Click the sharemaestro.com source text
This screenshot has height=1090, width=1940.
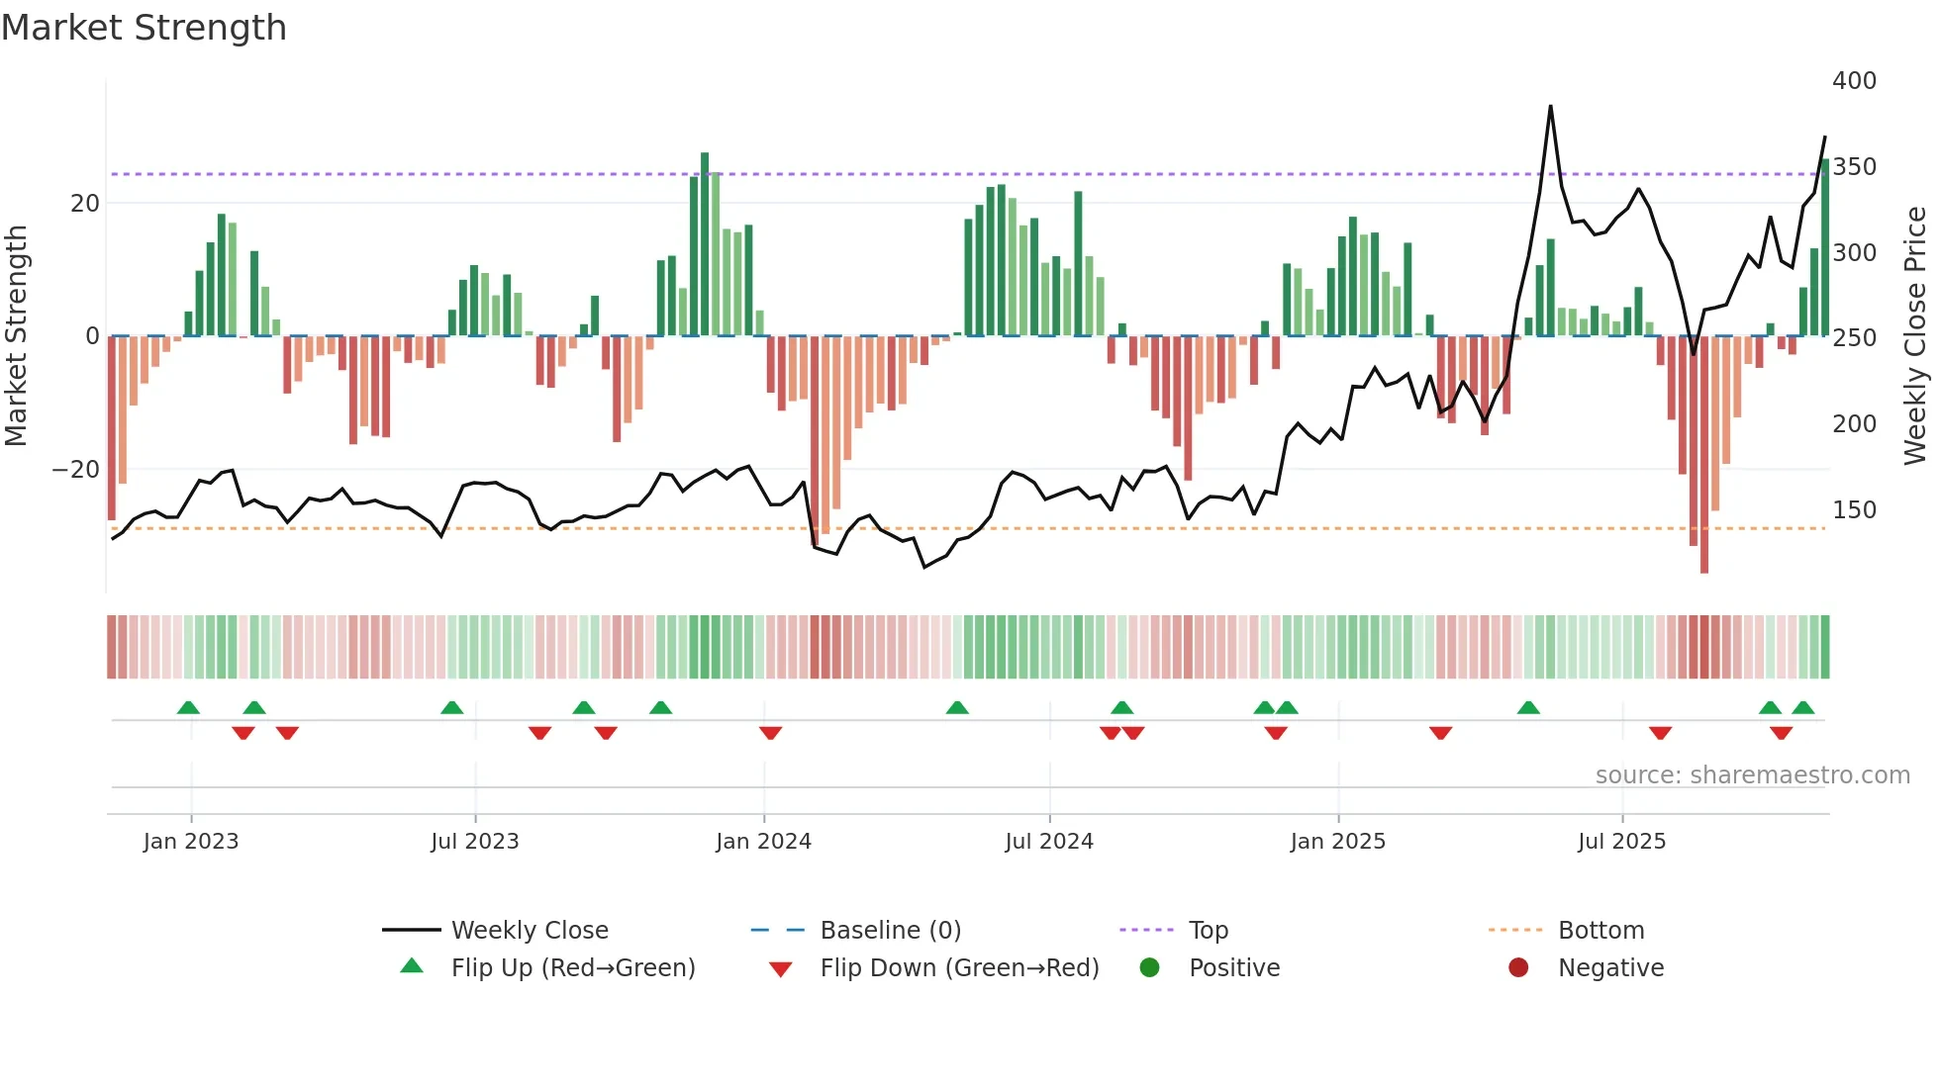[x=1752, y=774]
